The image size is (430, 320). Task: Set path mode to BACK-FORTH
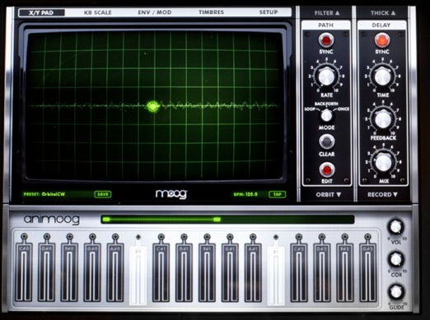pyautogui.click(x=326, y=104)
